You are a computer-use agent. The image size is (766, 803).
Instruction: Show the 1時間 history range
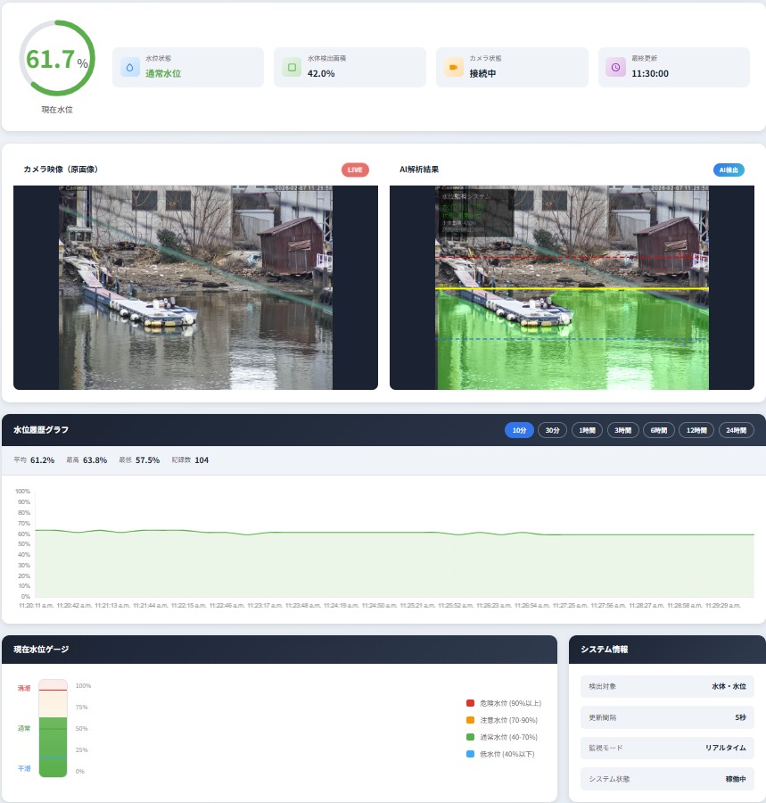(587, 430)
